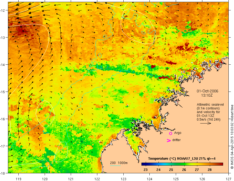Click the 0.5m/s velocity scale arrow

coord(206,123)
